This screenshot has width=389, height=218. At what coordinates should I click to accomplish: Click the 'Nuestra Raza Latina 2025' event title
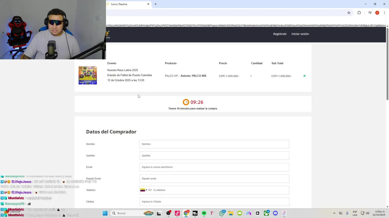[x=122, y=70]
